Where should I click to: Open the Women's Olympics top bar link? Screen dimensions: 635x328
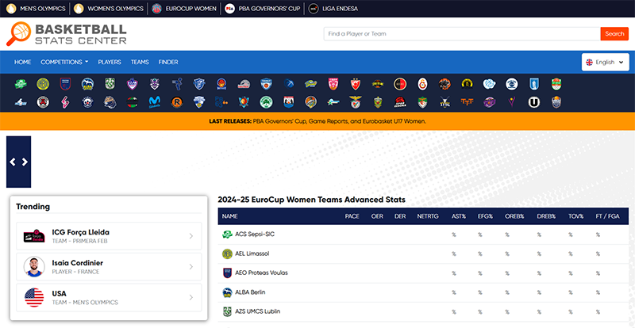pos(110,9)
